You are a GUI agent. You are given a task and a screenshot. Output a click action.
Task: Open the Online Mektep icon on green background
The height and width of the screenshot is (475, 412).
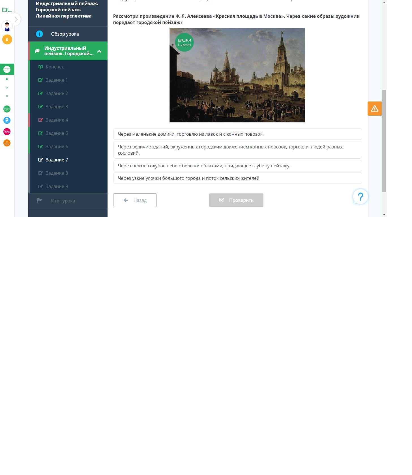(7, 69)
